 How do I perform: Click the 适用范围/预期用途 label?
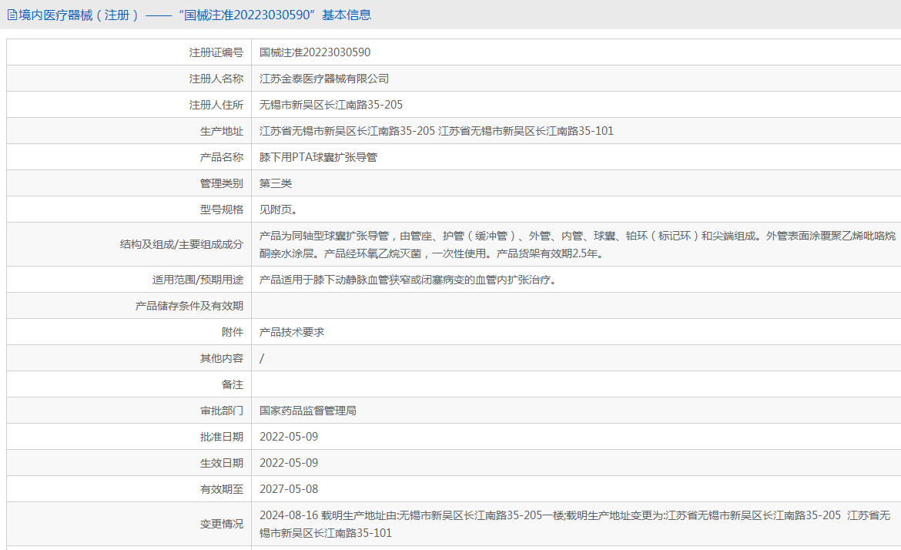click(x=198, y=280)
